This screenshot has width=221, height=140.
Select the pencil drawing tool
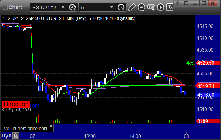[x=132, y=7]
